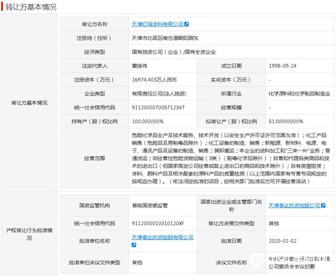The height and width of the screenshot is (276, 336).
Task: Click the holding ratio 100.000000%
Action: [148, 121]
